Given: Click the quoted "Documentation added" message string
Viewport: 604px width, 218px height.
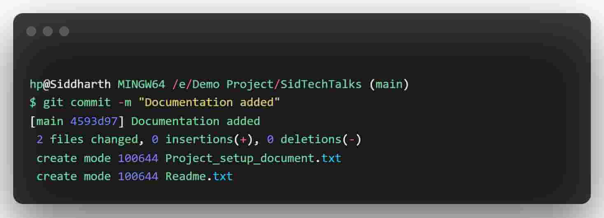Looking at the screenshot, I should coord(209,103).
